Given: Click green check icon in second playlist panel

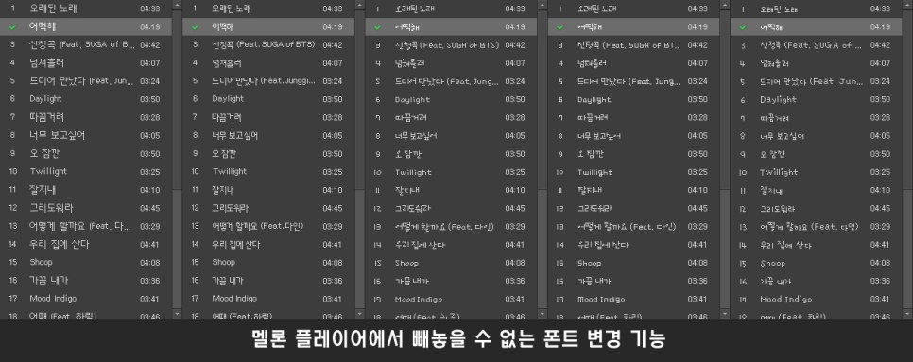Looking at the screenshot, I should [x=195, y=26].
